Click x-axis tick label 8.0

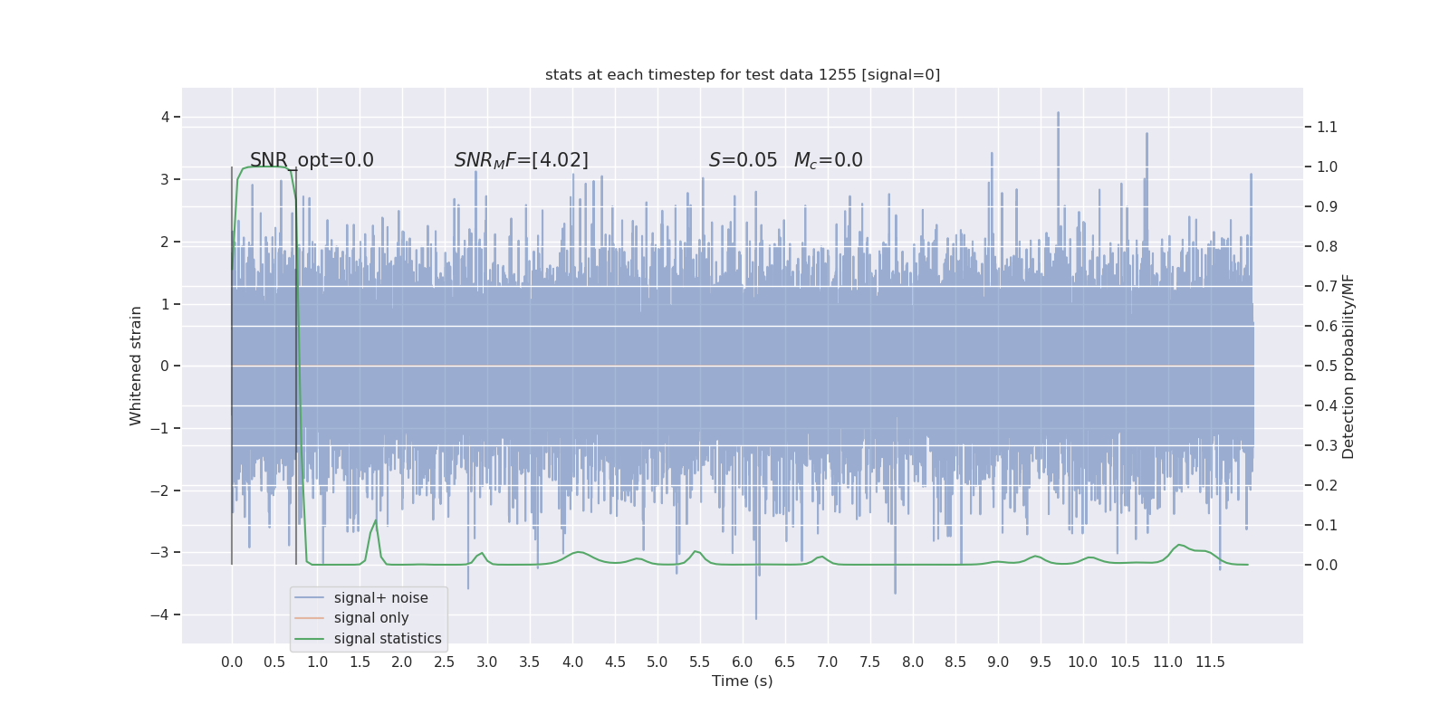point(913,662)
